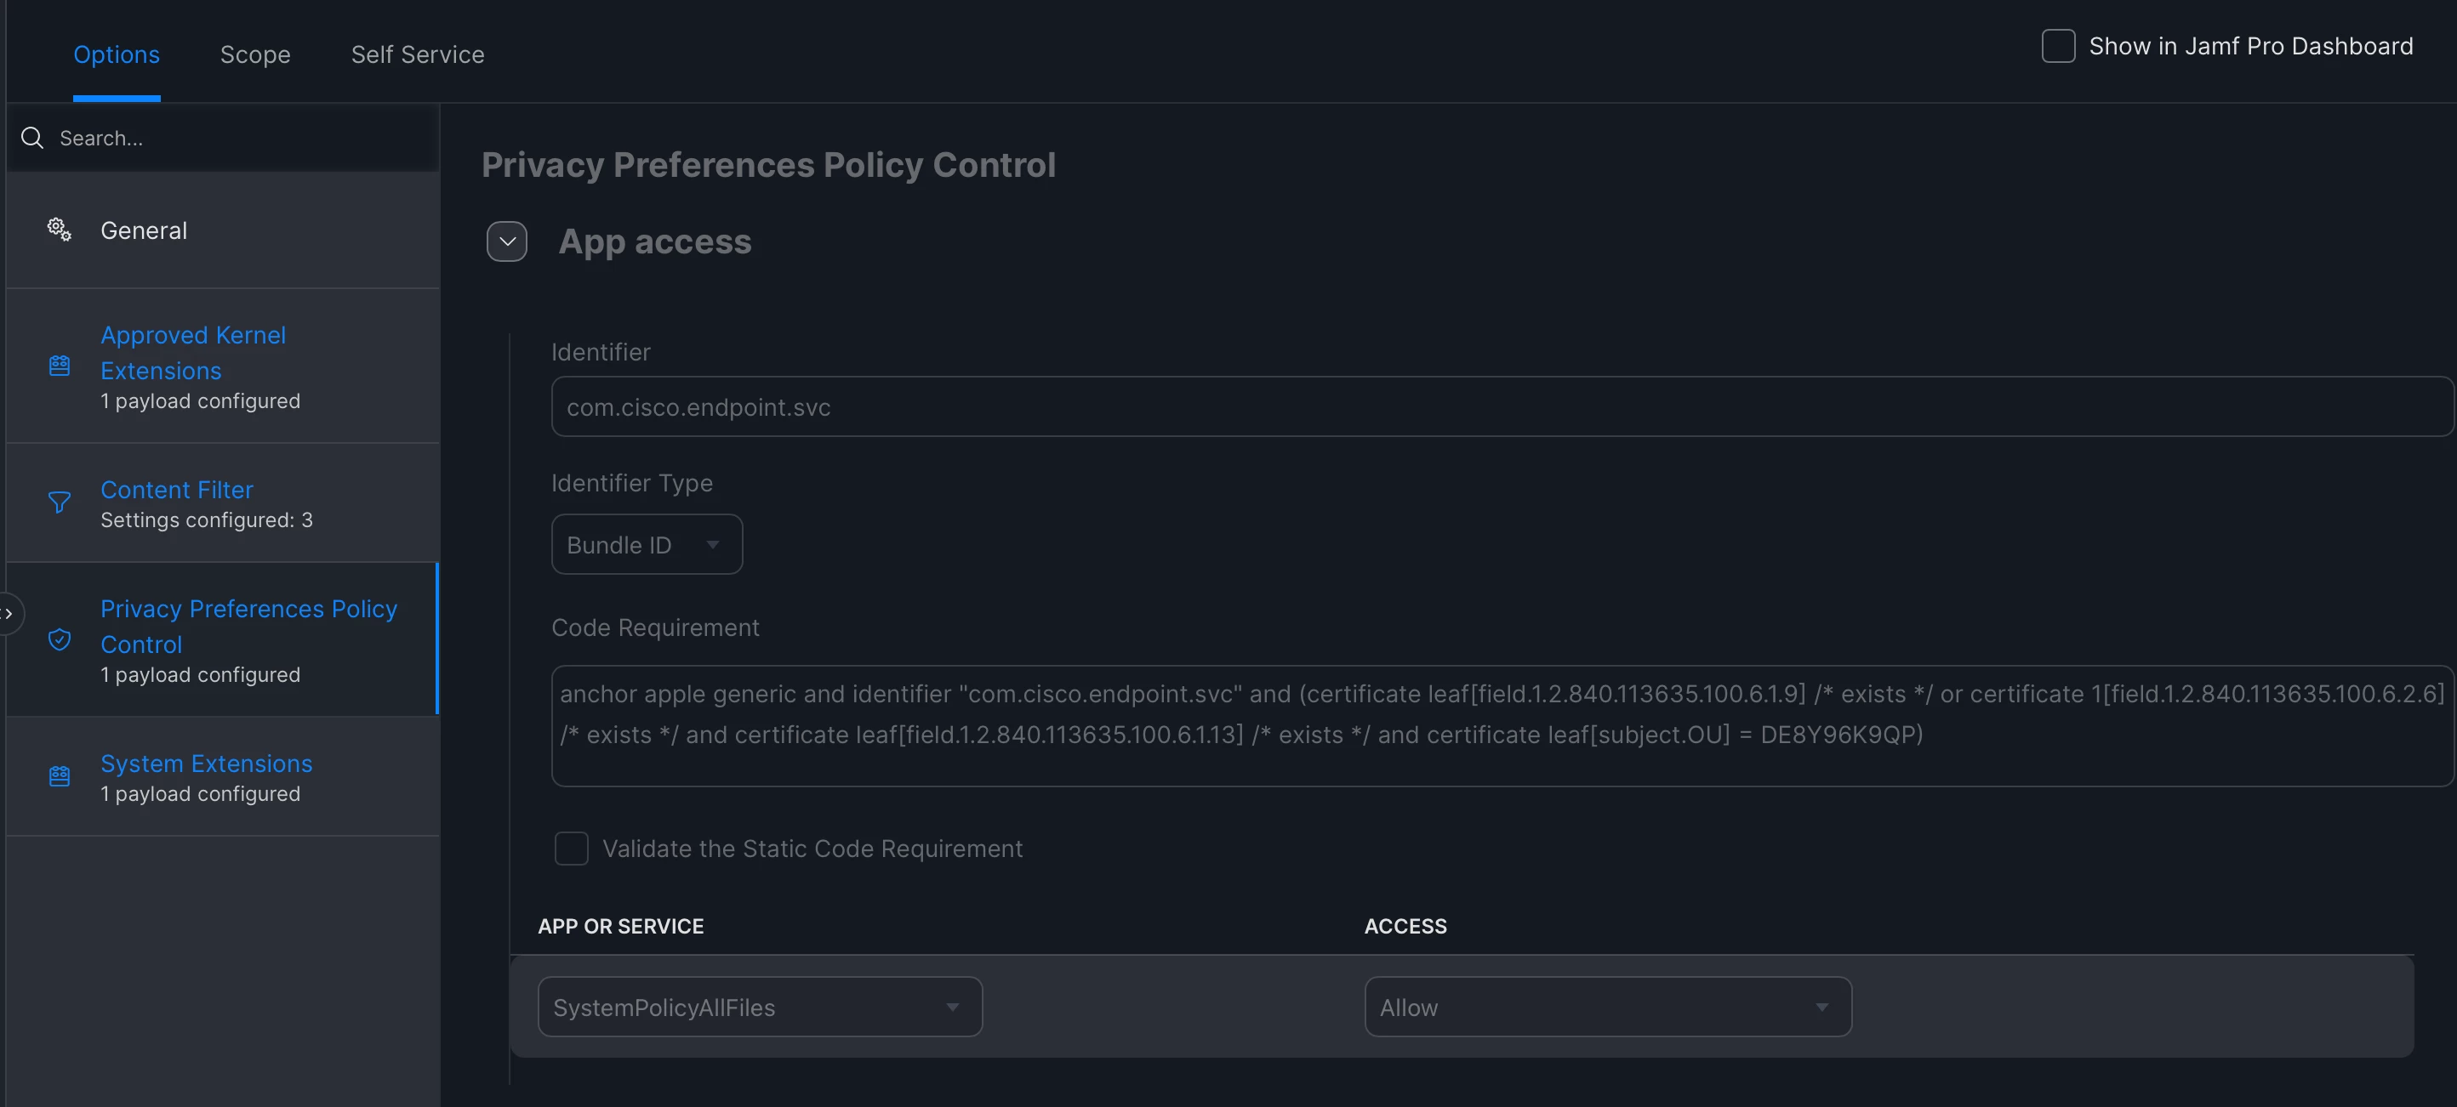Click the Settings configured: 3 text
Image resolution: width=2457 pixels, height=1107 pixels.
pyautogui.click(x=206, y=519)
